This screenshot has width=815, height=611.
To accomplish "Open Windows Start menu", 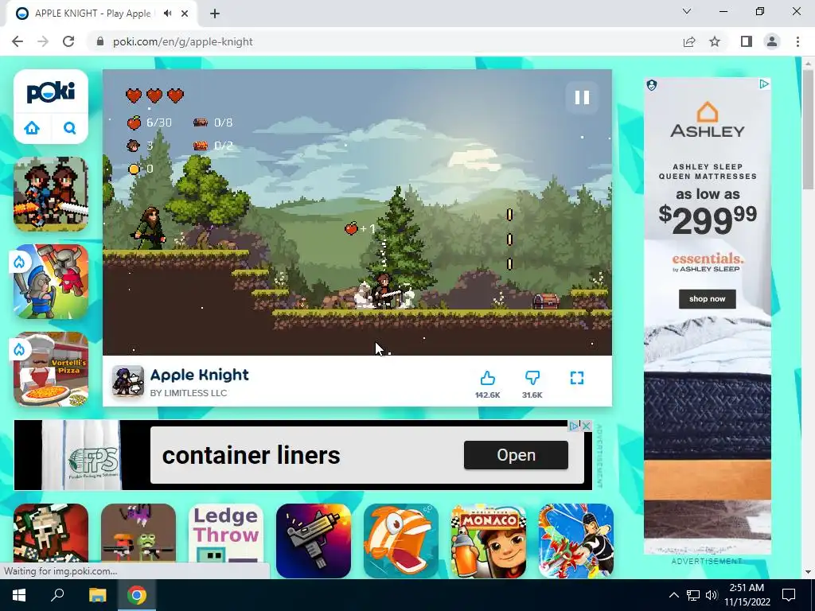I will pos(19,595).
